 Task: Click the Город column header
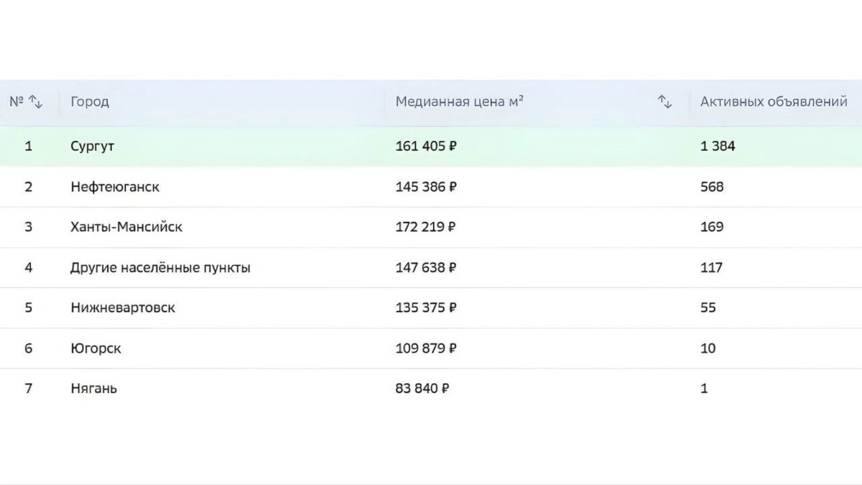coord(90,102)
